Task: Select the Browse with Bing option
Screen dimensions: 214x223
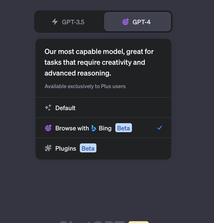Action: (x=72, y=128)
